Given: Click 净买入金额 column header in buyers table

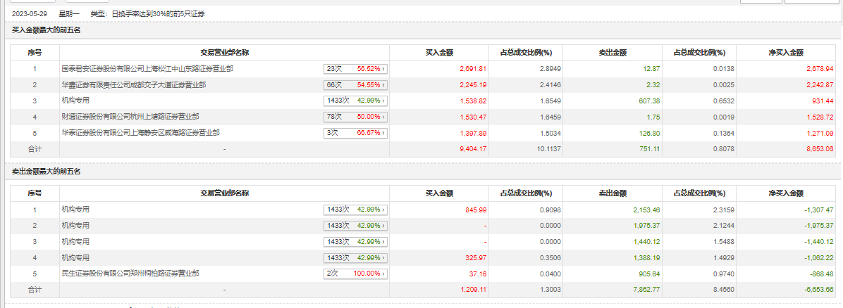Looking at the screenshot, I should tap(786, 53).
